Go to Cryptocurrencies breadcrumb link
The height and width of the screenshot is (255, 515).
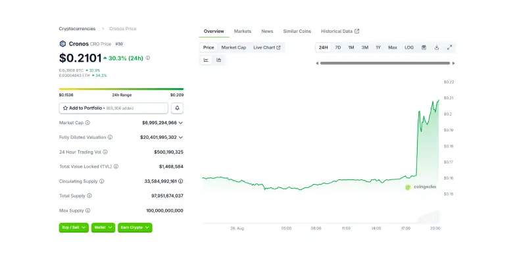click(x=77, y=28)
